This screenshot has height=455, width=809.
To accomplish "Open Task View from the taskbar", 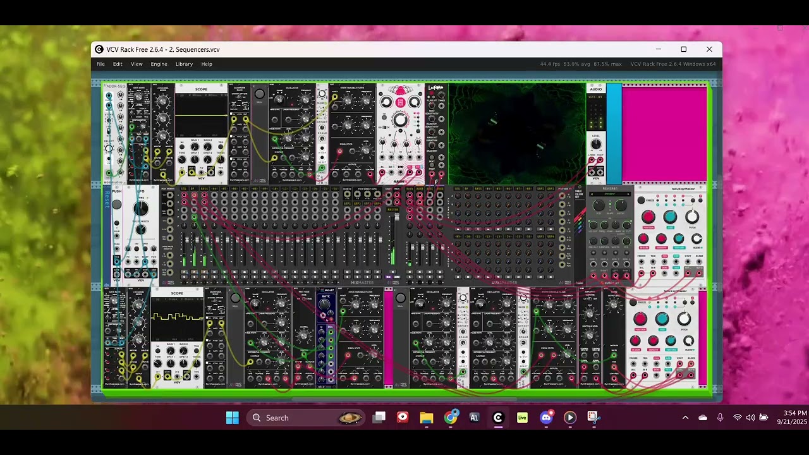I will [379, 418].
